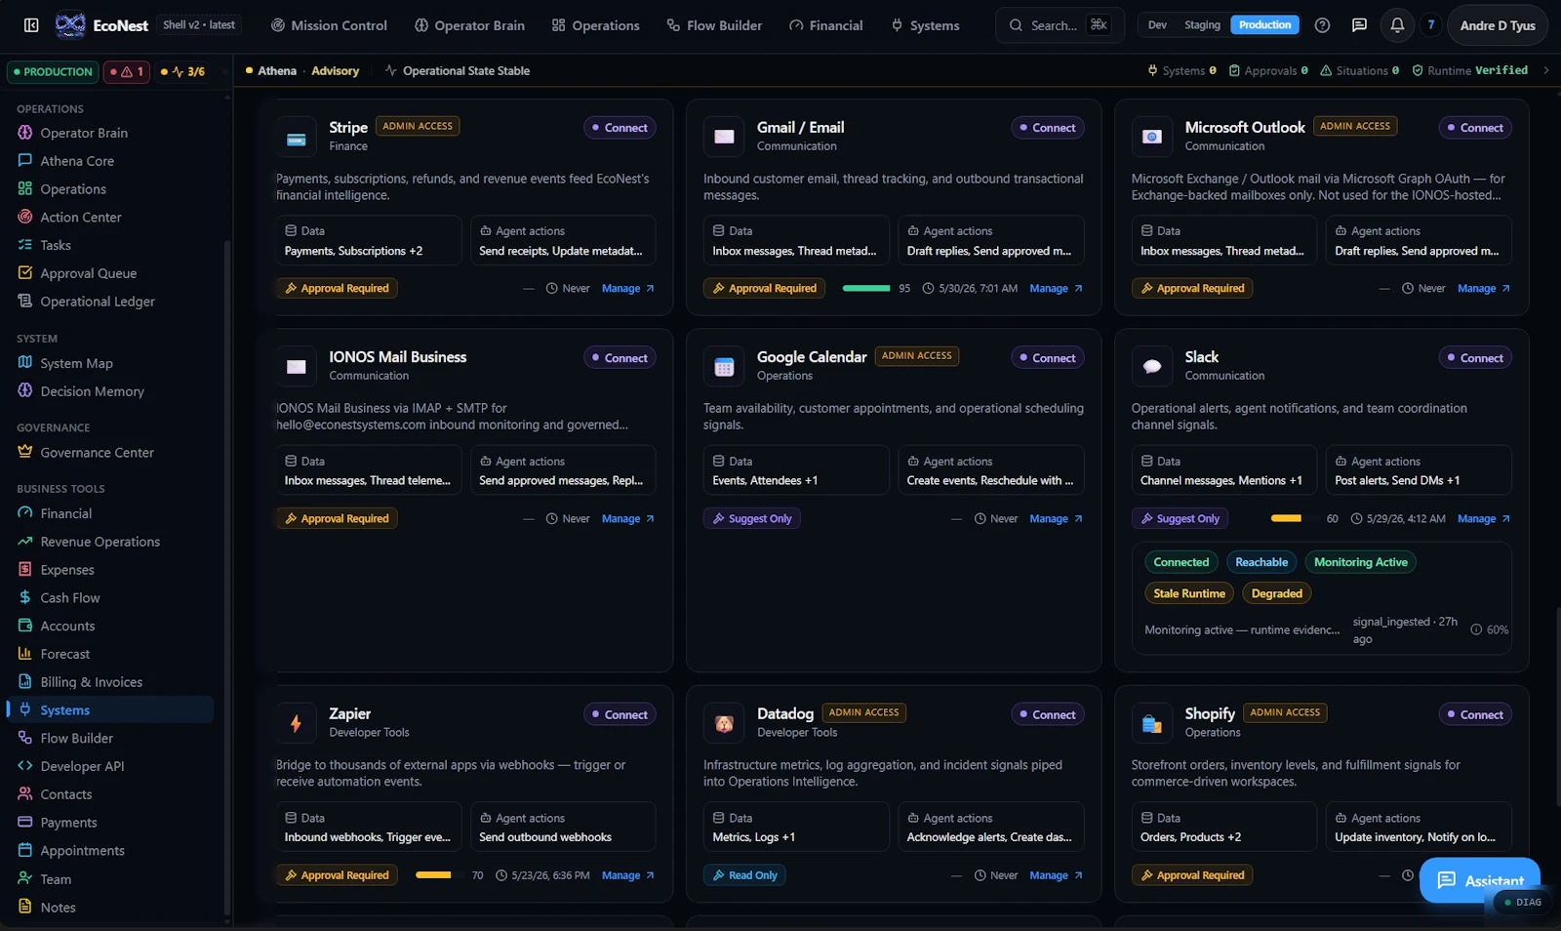The image size is (1561, 931).
Task: Click the Slack health bar at 60
Action: pos(1295,519)
